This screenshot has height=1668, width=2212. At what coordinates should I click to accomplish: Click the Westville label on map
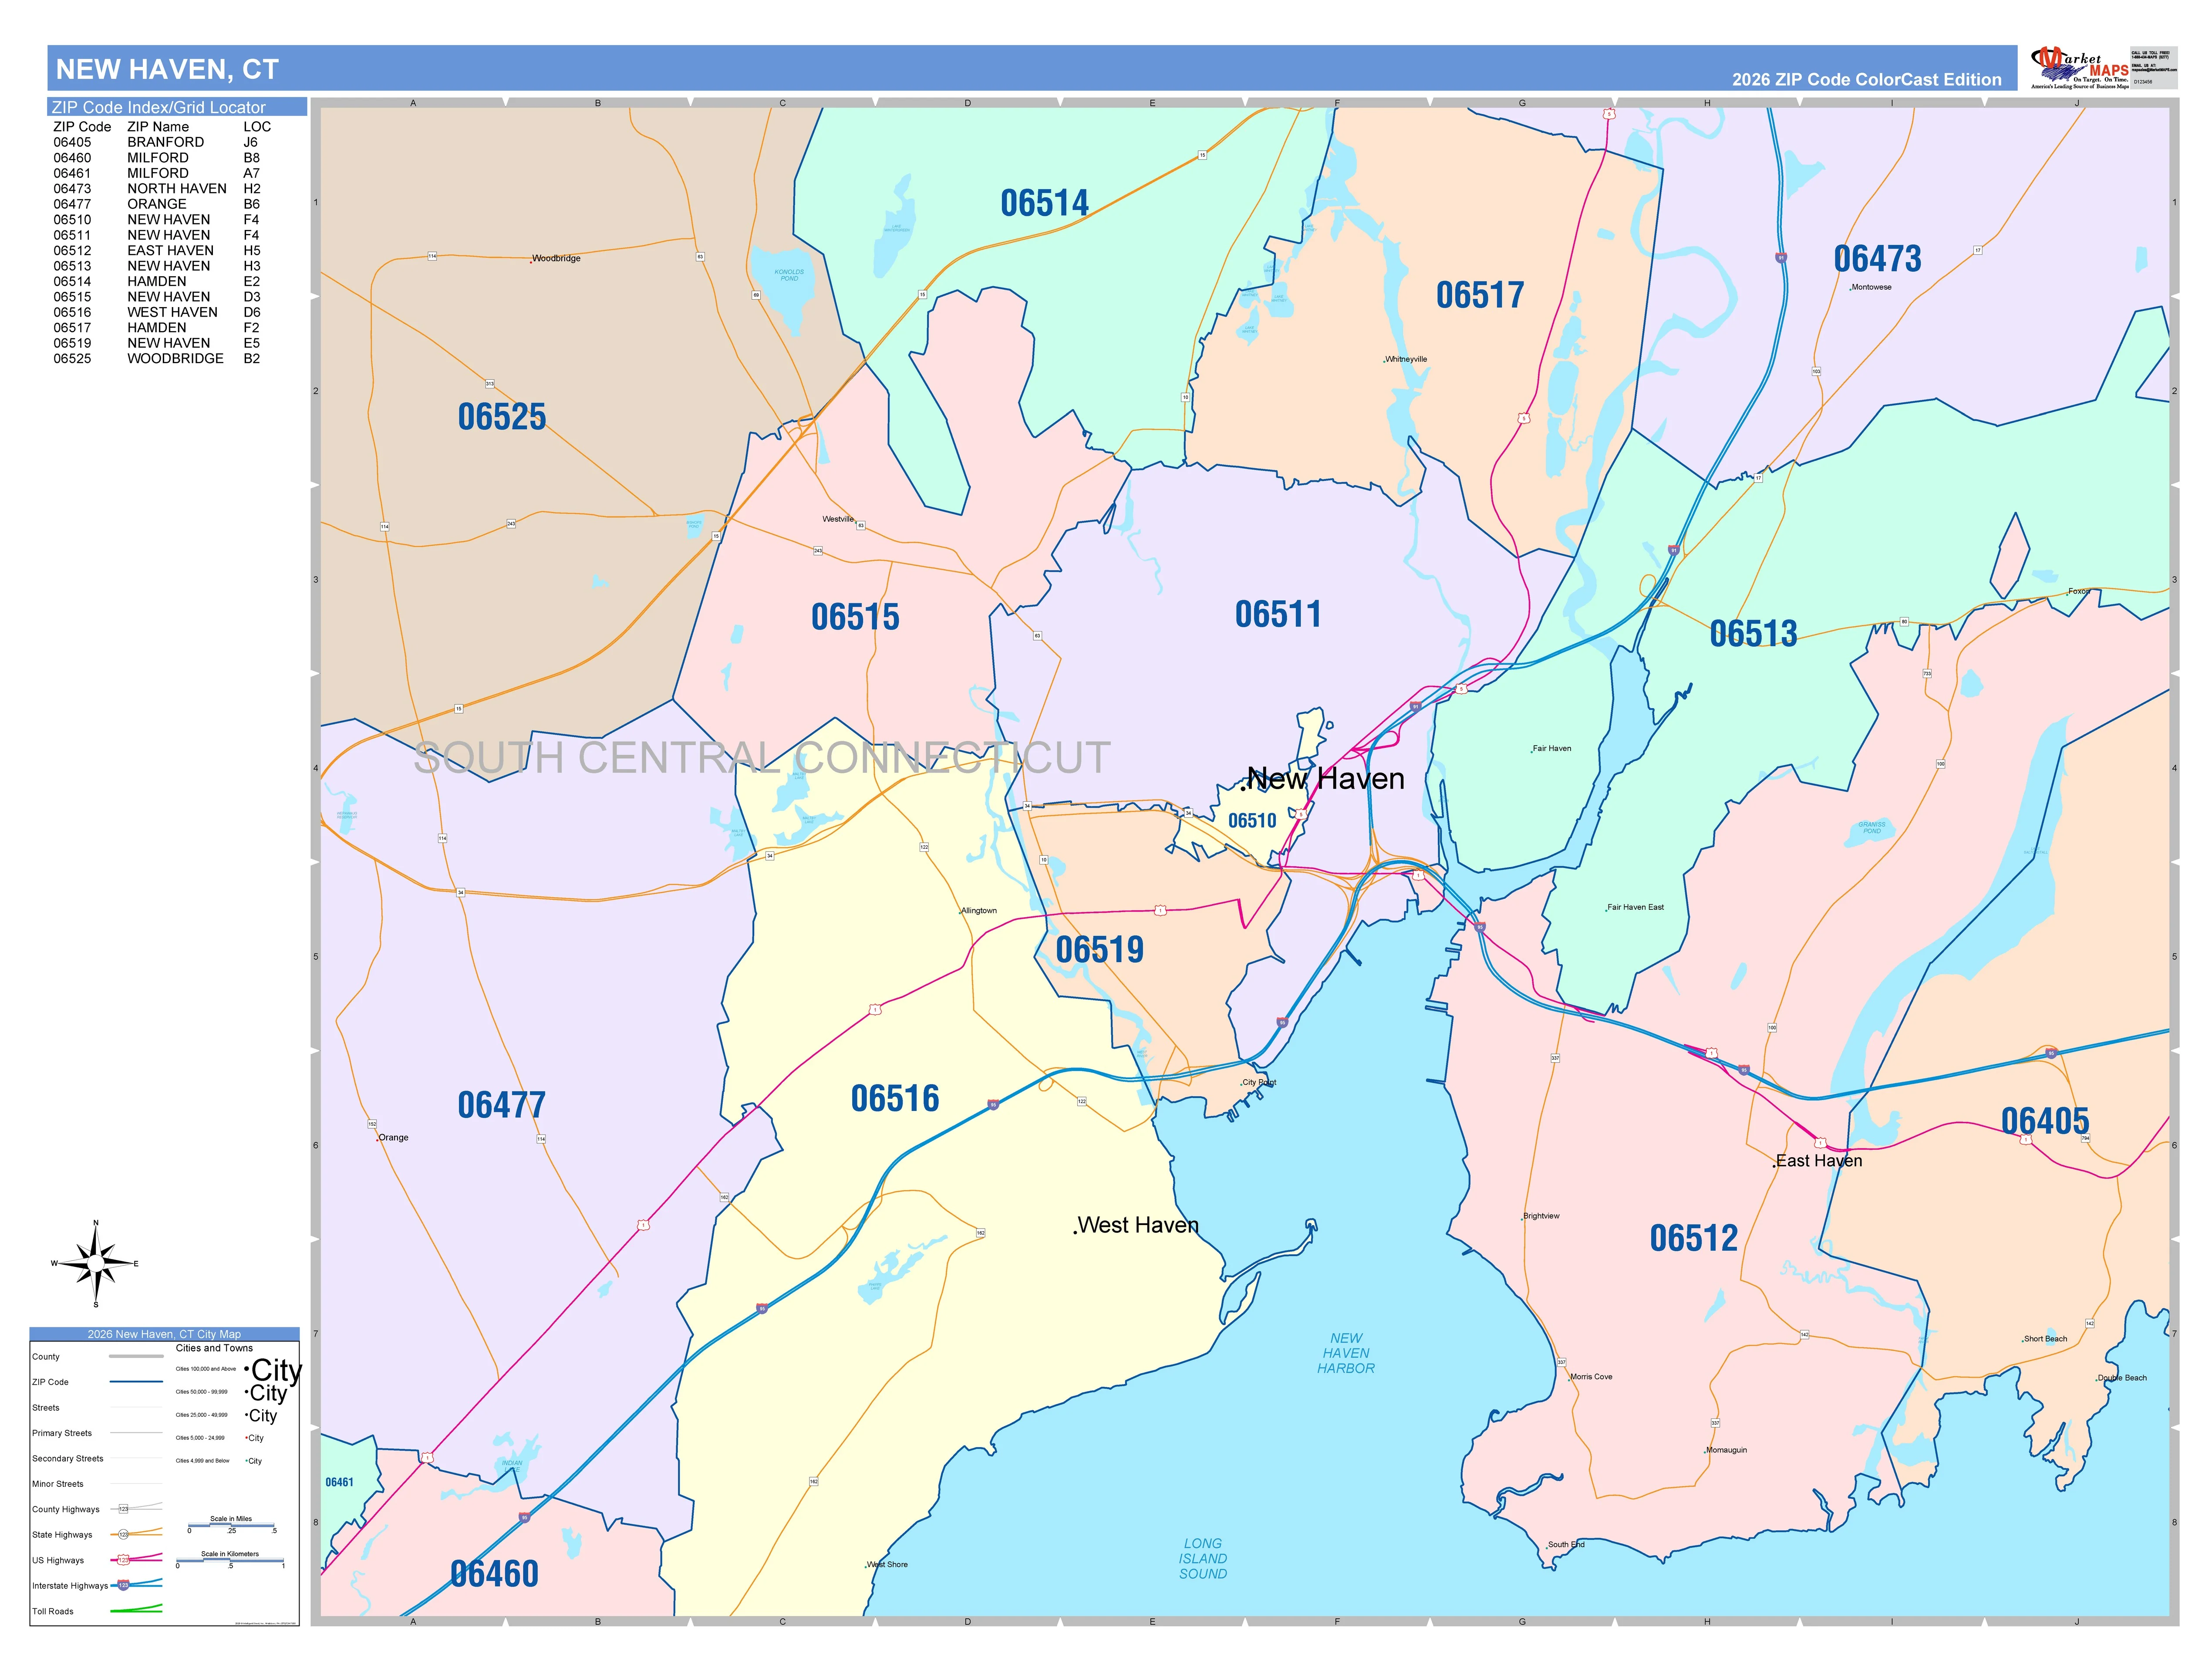pyautogui.click(x=838, y=519)
